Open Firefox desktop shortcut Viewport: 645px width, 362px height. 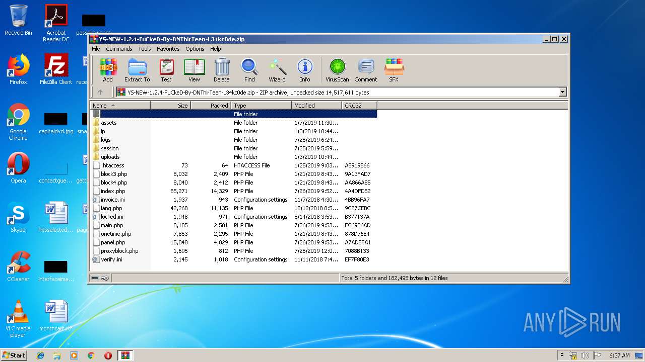[x=18, y=69]
